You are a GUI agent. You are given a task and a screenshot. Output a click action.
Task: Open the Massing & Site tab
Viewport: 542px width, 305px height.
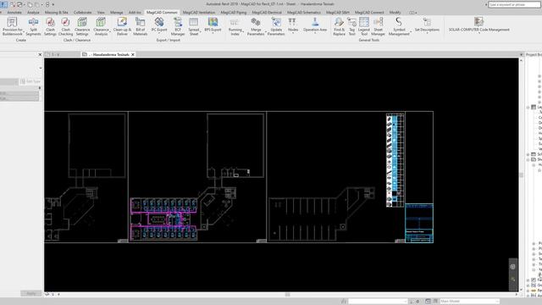pyautogui.click(x=57, y=13)
